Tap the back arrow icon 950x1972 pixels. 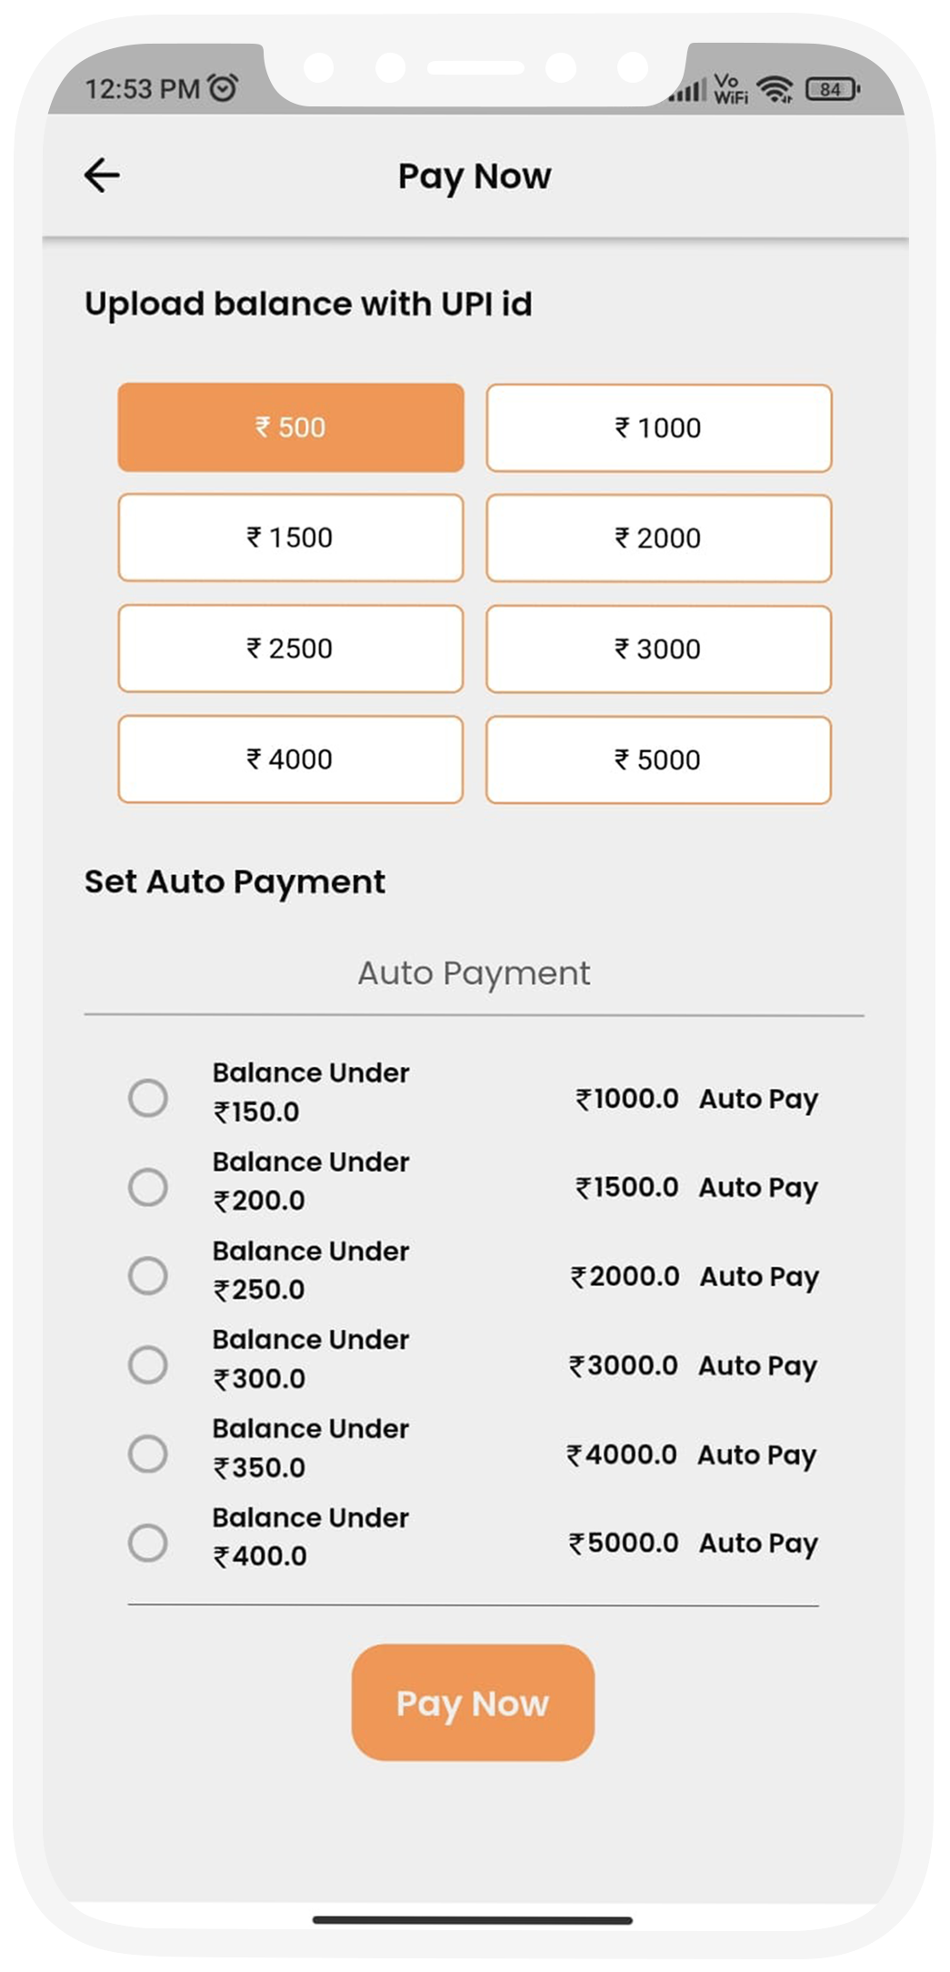[102, 176]
